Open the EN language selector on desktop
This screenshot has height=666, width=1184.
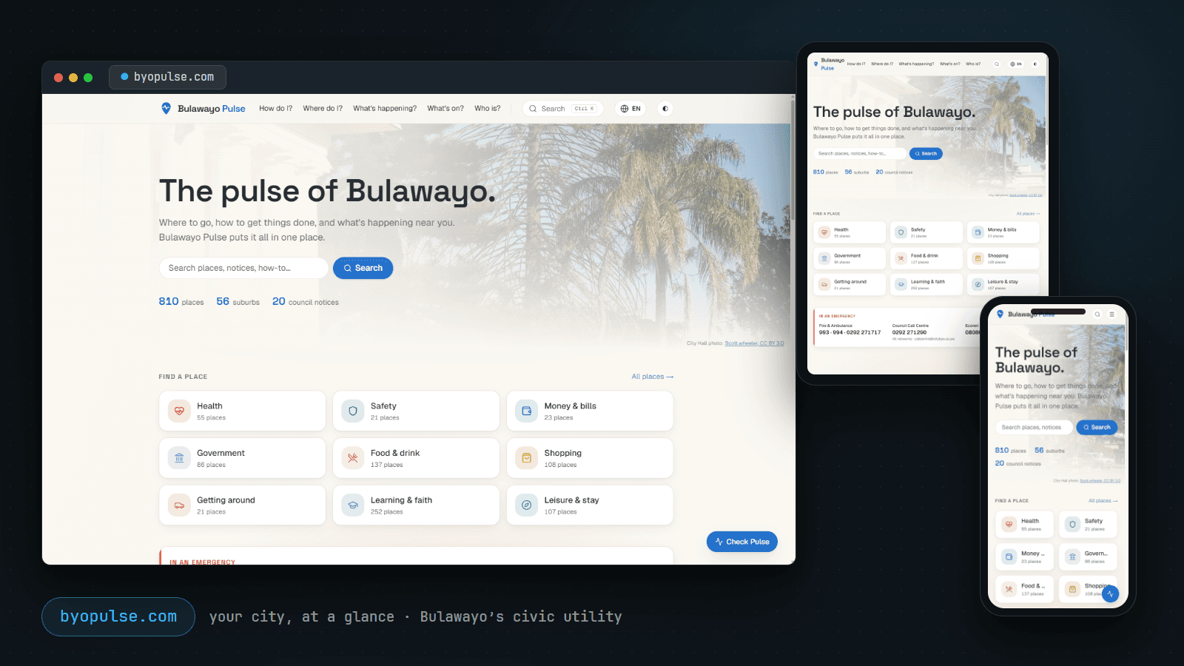pyautogui.click(x=630, y=109)
